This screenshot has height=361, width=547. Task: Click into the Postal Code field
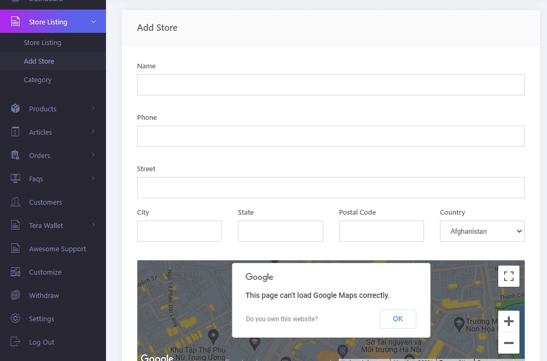pos(381,231)
